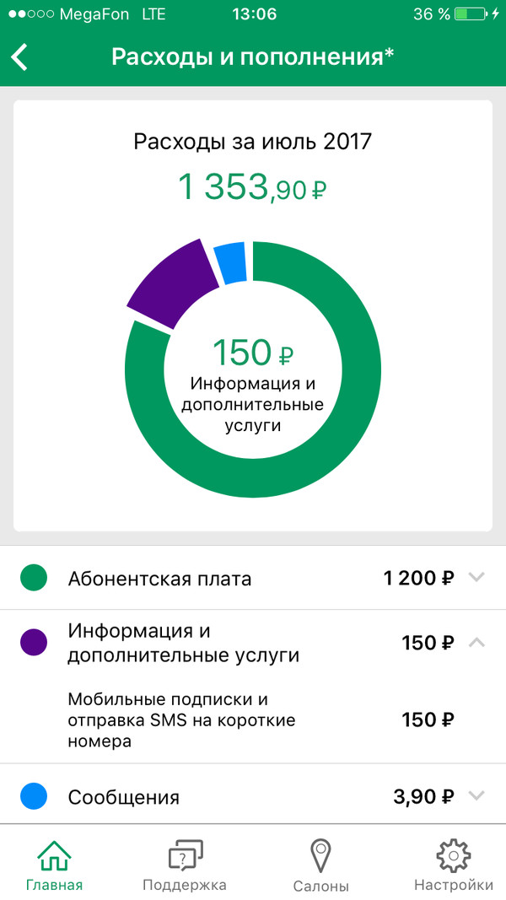Expand the Сообщения row chevron
The image size is (506, 900).
(x=476, y=795)
